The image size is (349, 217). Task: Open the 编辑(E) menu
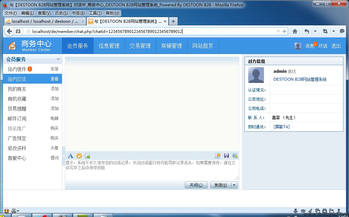pyautogui.click(x=27, y=13)
